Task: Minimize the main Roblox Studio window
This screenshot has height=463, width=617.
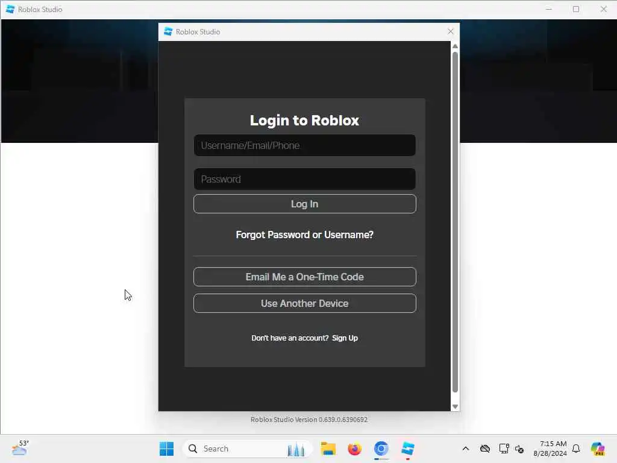Action: pos(548,9)
